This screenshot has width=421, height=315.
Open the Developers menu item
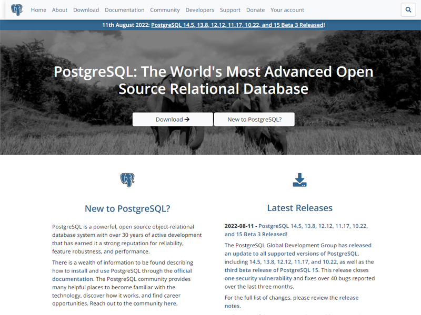pyautogui.click(x=200, y=9)
